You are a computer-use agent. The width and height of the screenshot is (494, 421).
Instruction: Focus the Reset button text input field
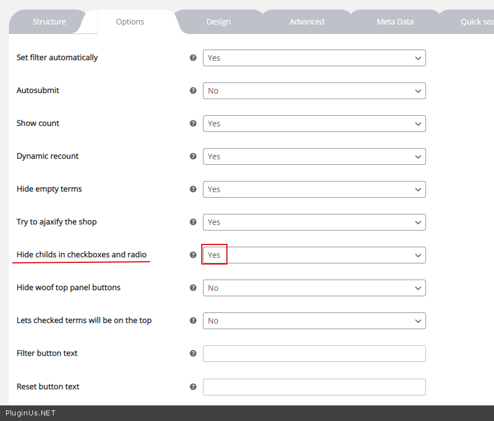coord(314,387)
